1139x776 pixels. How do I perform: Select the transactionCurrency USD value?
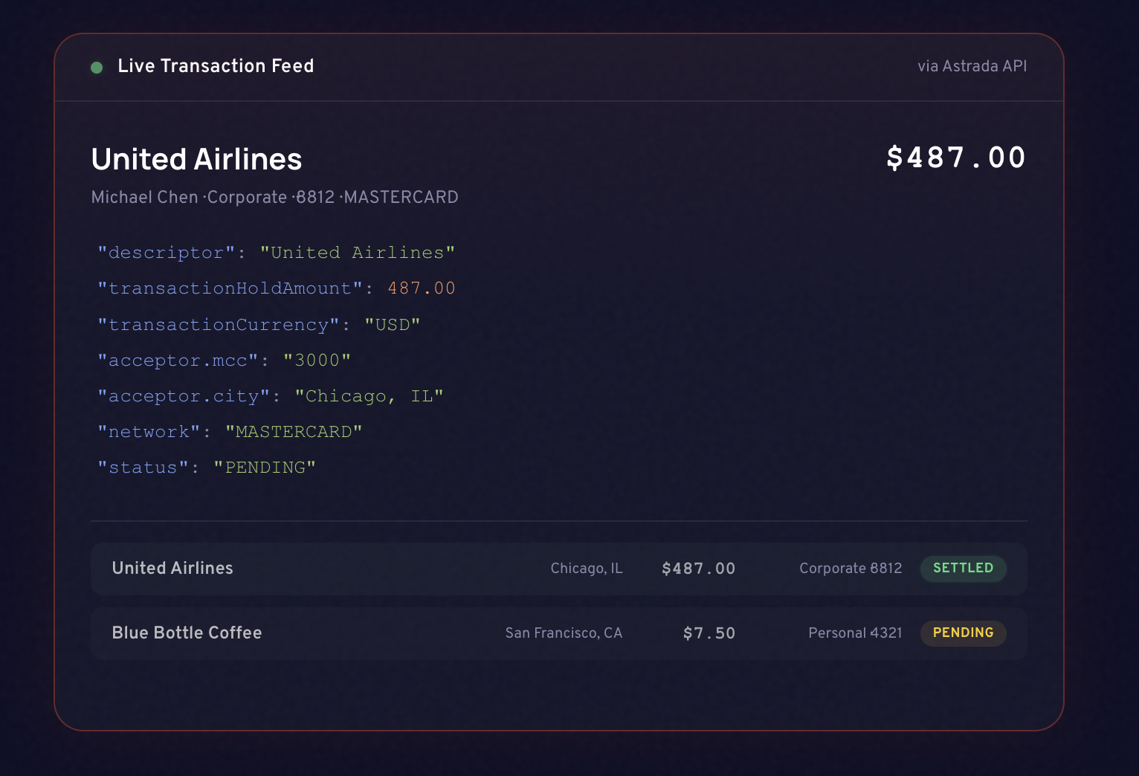[392, 324]
